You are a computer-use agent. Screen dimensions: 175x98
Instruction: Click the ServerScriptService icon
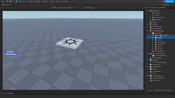point(151,53)
